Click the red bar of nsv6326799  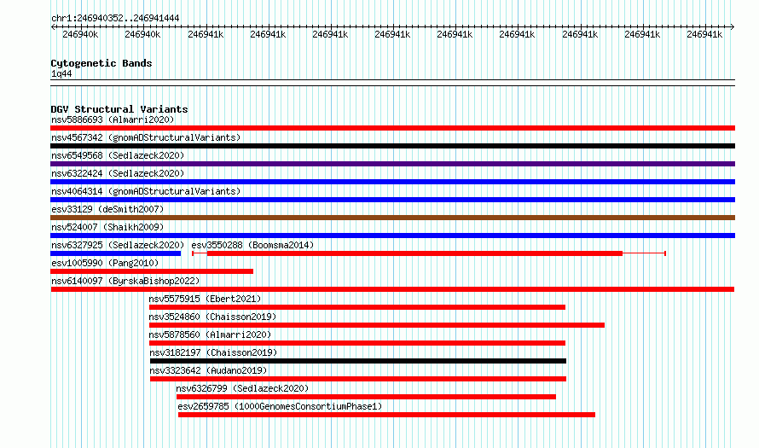click(x=367, y=397)
